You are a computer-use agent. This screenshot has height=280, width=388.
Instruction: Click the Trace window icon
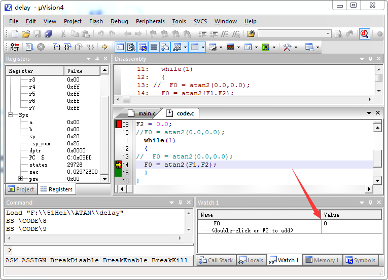click(248, 47)
